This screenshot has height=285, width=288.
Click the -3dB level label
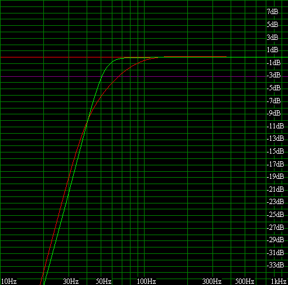coord(273,75)
